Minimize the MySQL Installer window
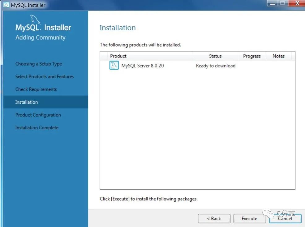The height and width of the screenshot is (227, 305). coord(273,3)
